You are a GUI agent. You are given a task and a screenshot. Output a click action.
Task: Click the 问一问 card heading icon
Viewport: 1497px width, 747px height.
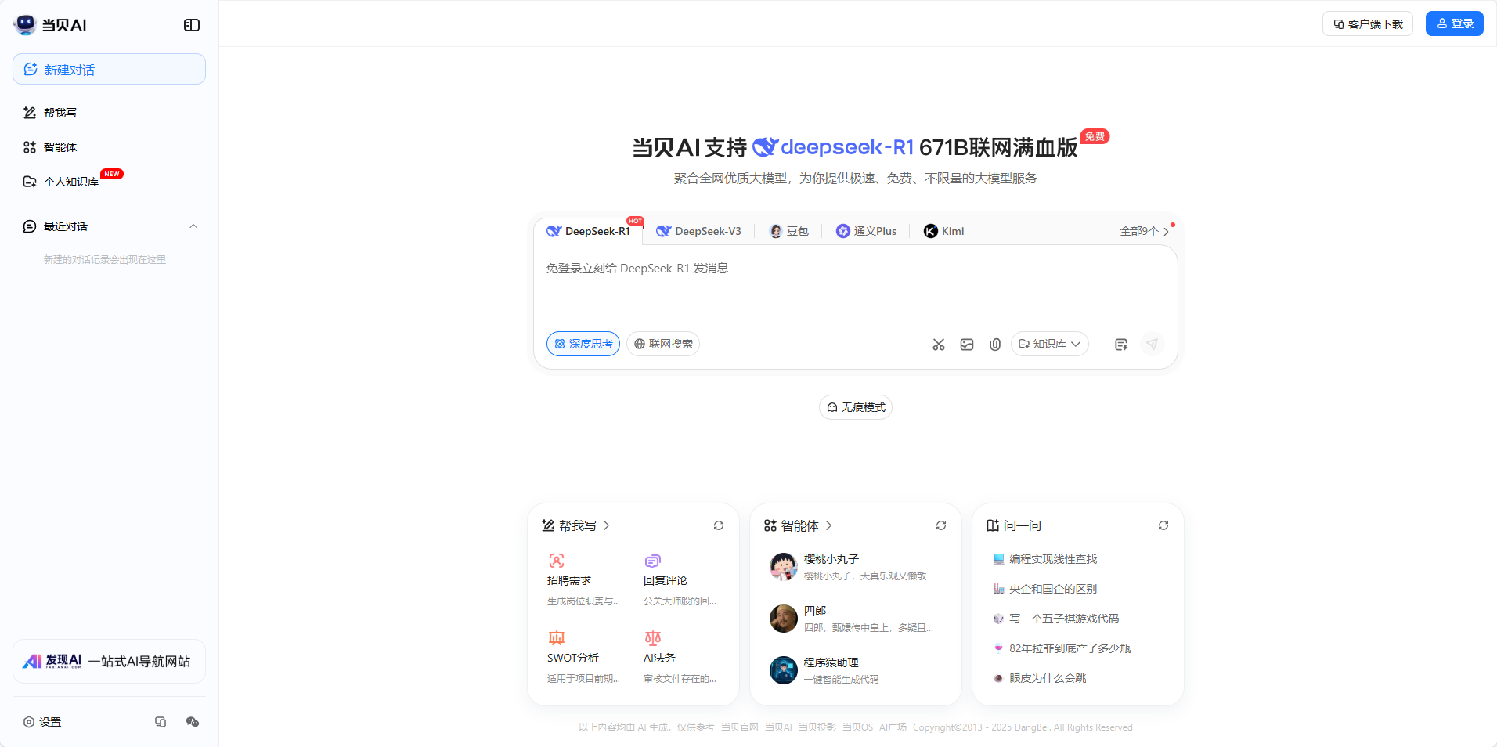(993, 525)
